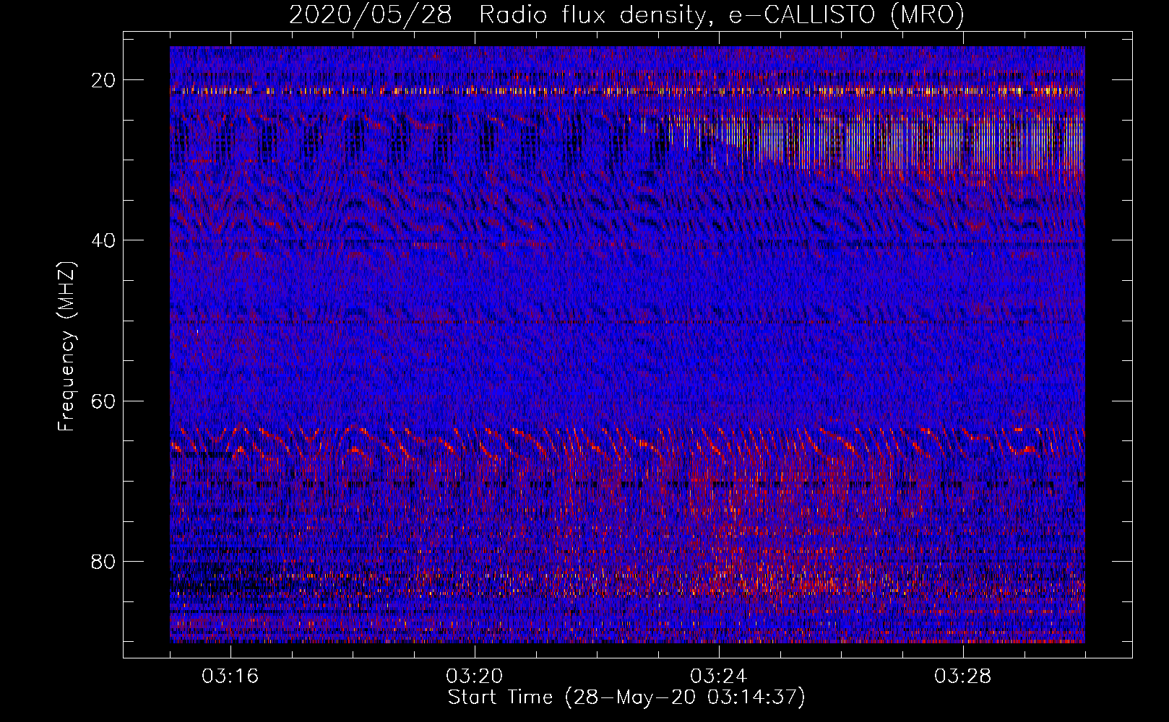
Task: Click the 03:20 time tick label
Action: [475, 677]
